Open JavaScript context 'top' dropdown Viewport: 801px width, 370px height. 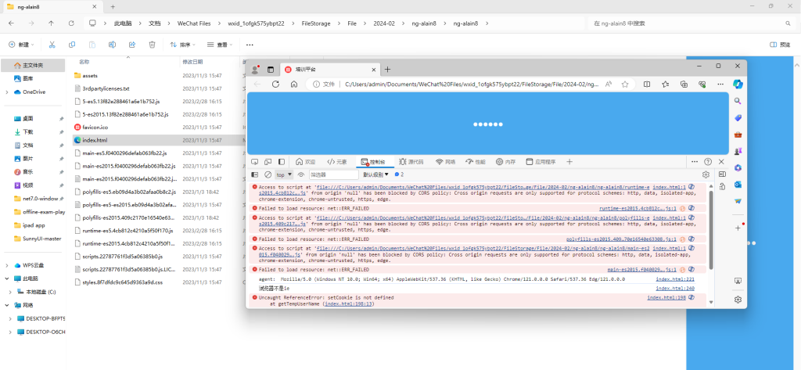(284, 174)
